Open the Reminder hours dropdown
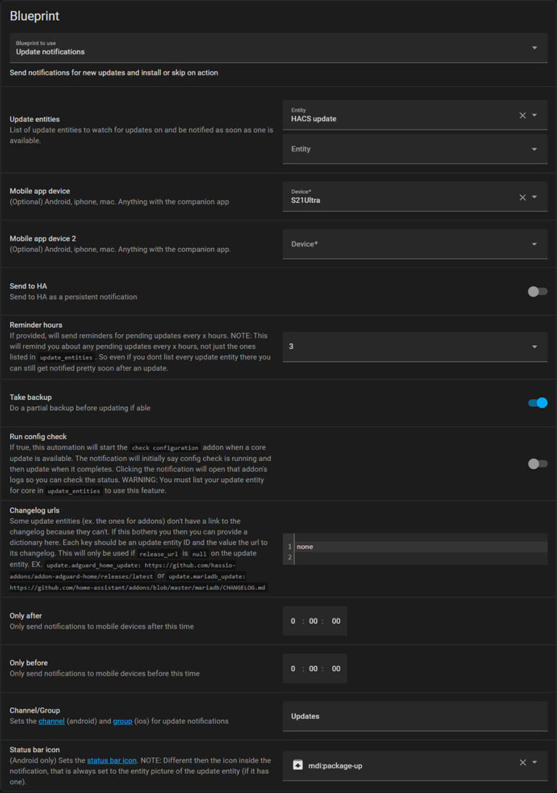 click(x=415, y=346)
